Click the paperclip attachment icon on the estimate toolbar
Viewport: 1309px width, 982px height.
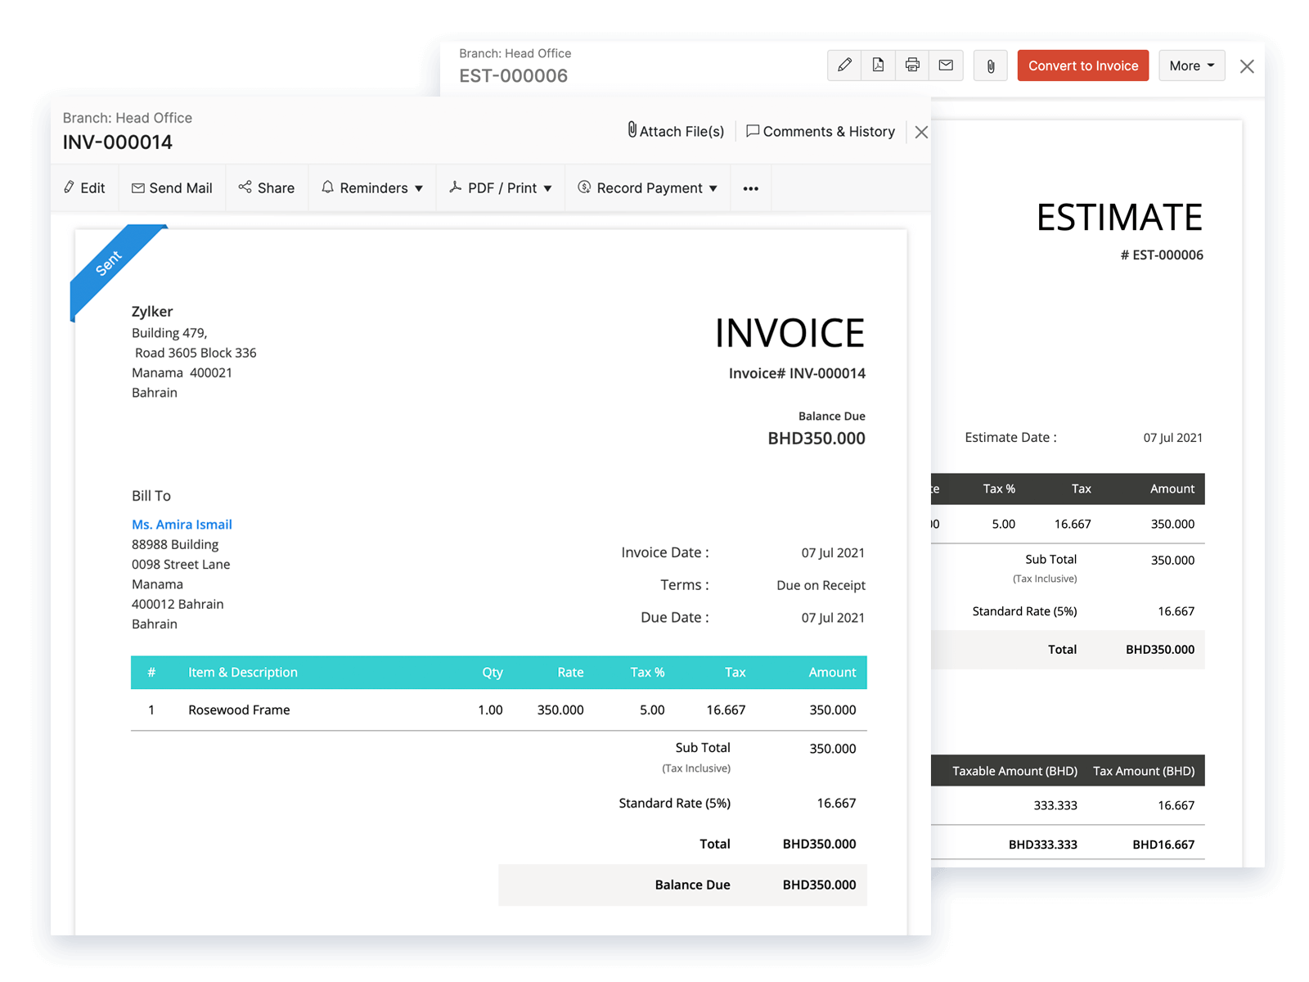tap(990, 65)
